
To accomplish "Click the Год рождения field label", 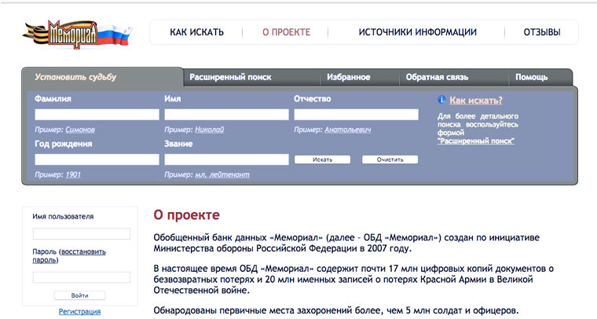I will coord(63,144).
